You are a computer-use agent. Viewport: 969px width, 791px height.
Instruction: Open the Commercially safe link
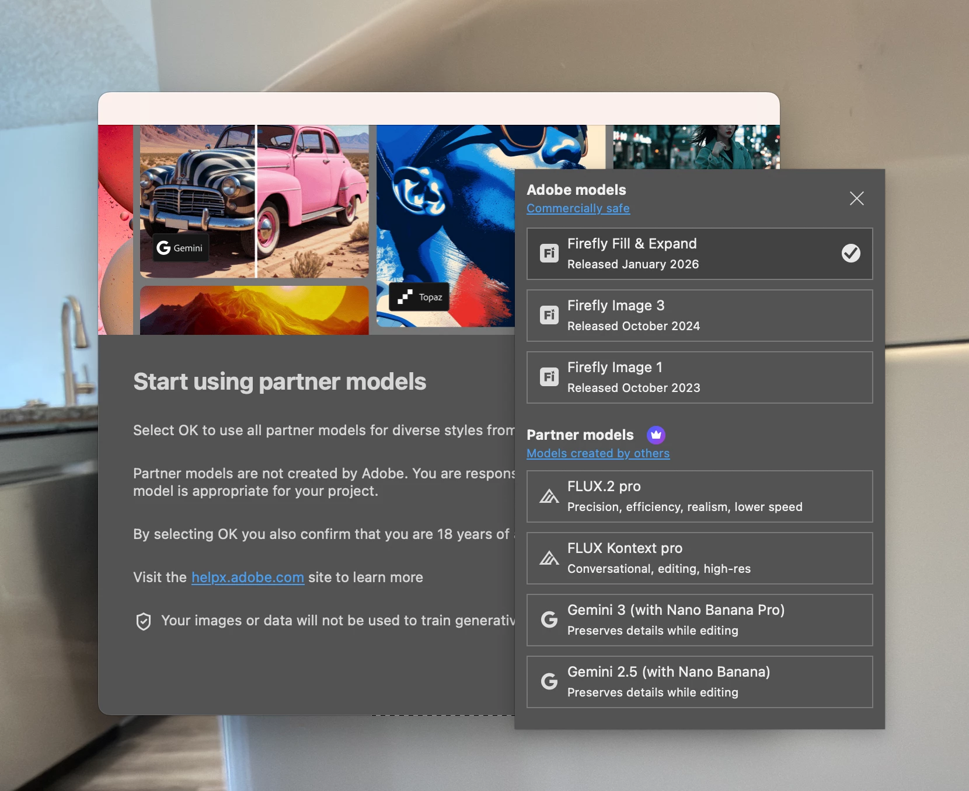pyautogui.click(x=578, y=208)
